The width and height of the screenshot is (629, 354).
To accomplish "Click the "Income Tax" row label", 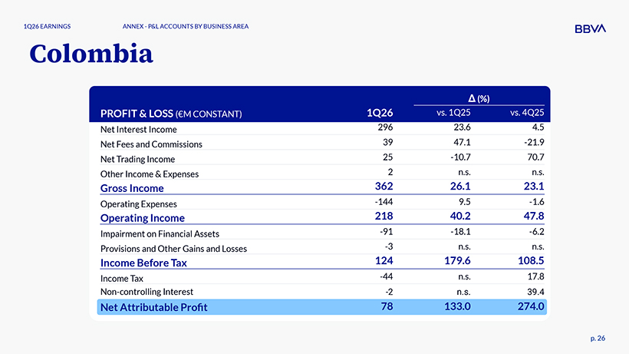I will click(121, 278).
